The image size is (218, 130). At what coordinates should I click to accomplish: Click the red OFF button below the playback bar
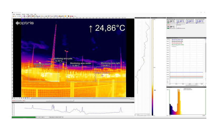24,101
